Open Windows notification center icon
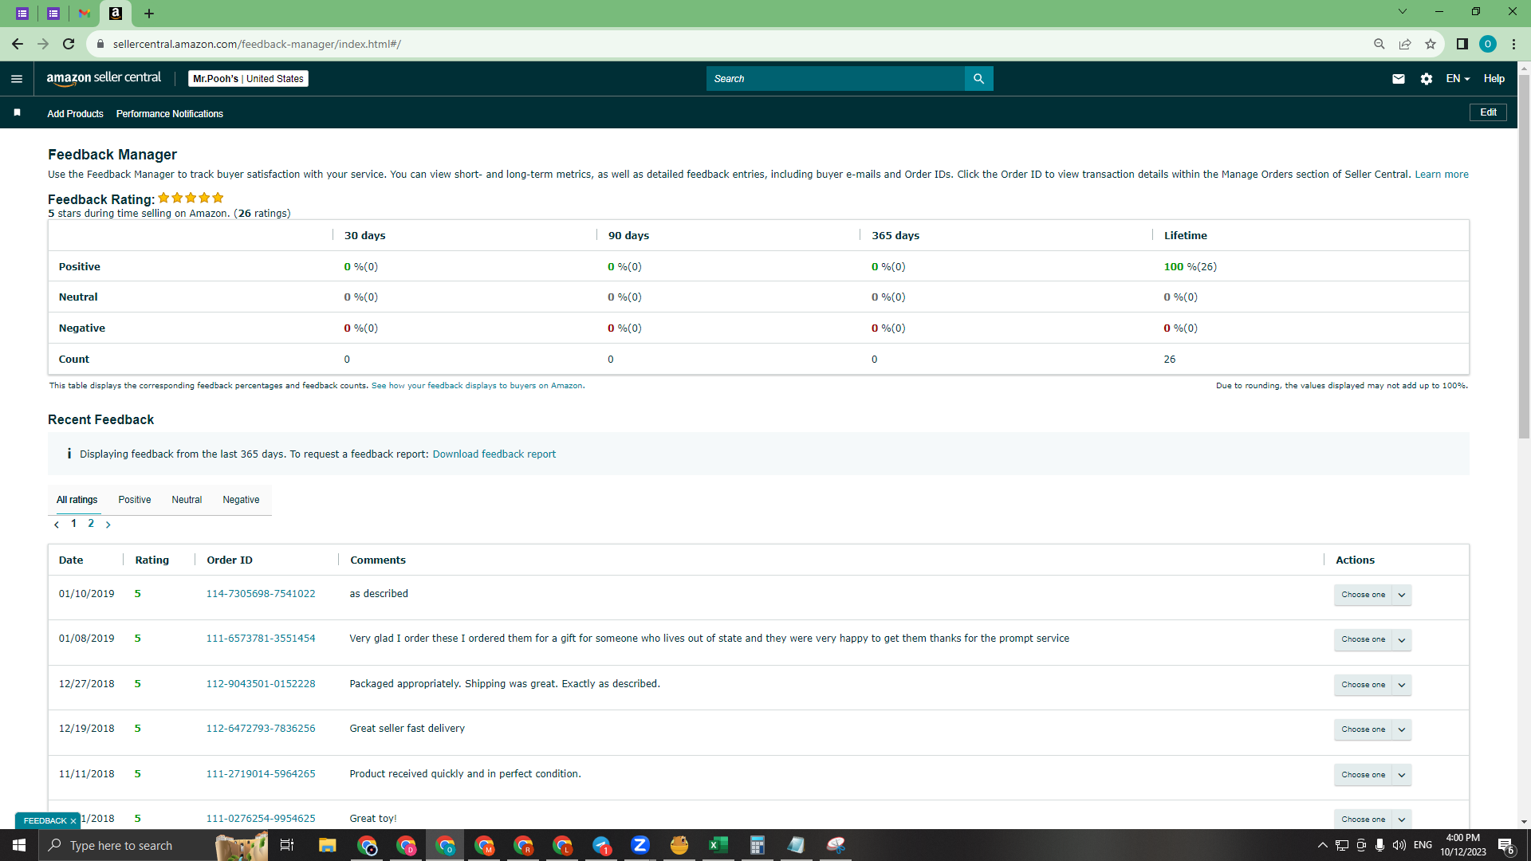Screen dimensions: 1531x861 (1505, 845)
